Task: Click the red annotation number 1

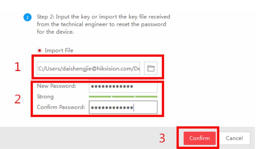Action: click(18, 68)
